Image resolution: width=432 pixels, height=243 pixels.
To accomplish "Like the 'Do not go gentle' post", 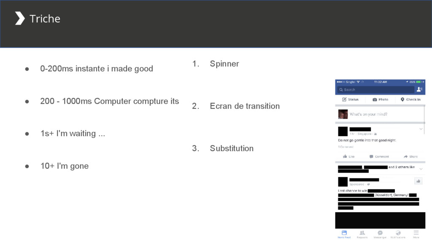I will point(348,157).
